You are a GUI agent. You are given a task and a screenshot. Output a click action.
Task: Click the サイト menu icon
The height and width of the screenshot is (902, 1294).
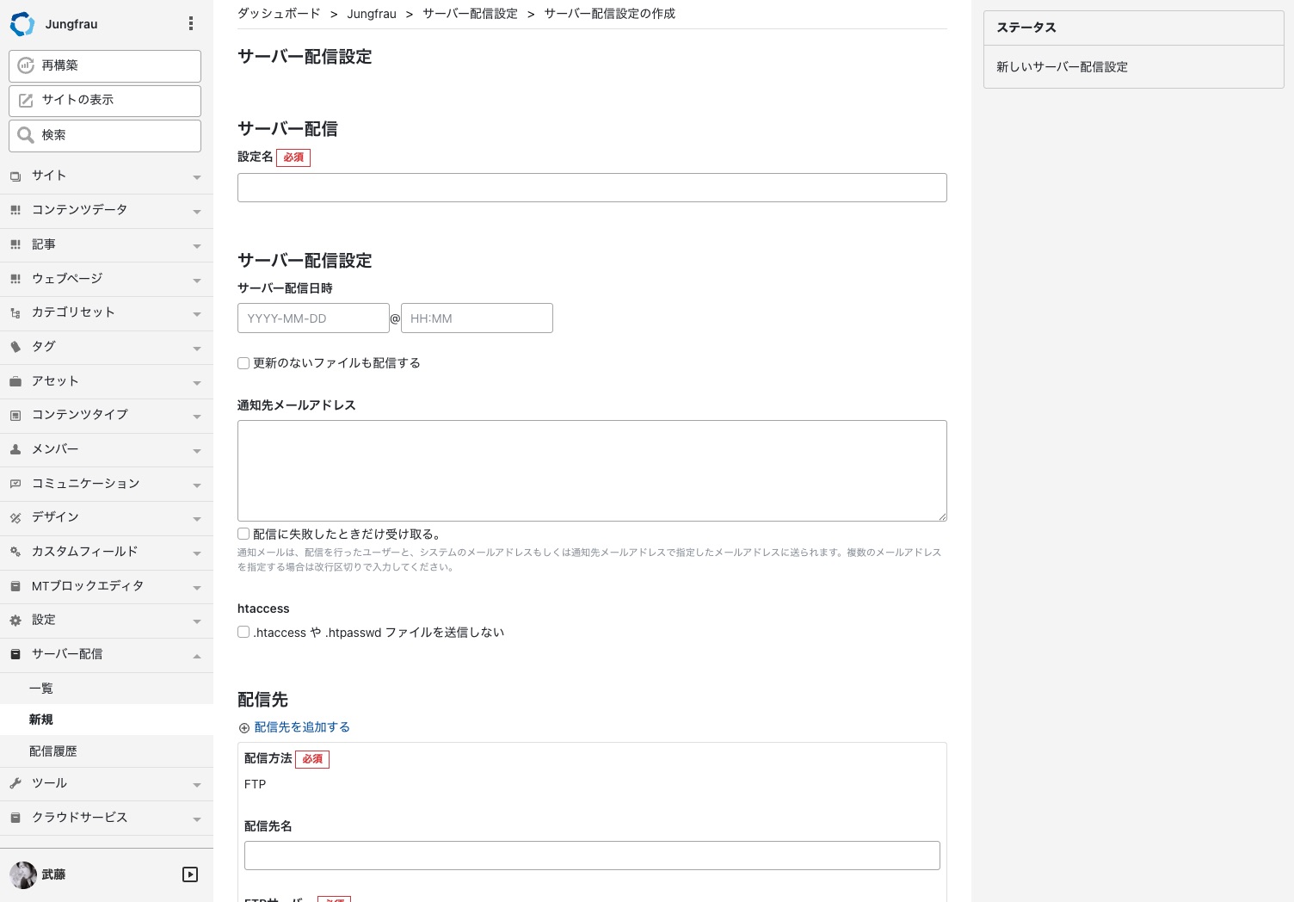(15, 176)
